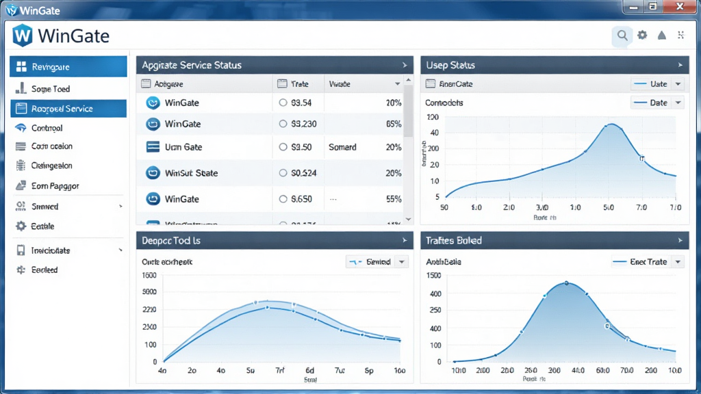The image size is (701, 394).
Task: Select the radio button next to $3.50
Action: pyautogui.click(x=283, y=147)
